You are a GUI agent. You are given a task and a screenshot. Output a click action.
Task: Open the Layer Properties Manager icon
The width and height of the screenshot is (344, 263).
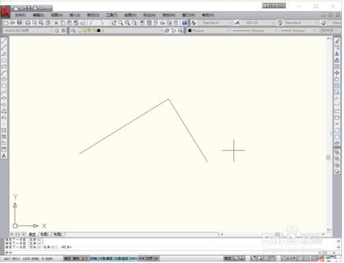click(x=73, y=31)
